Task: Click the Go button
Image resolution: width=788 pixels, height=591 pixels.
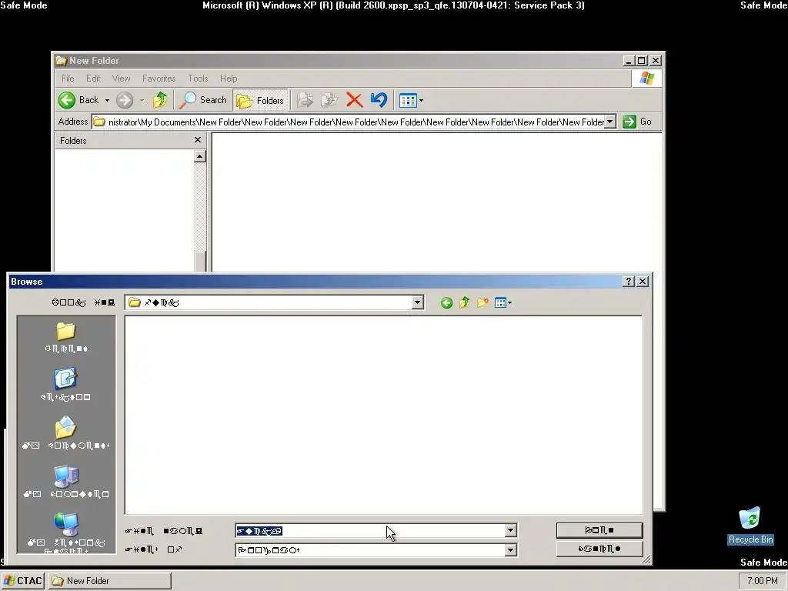Action: coord(637,122)
